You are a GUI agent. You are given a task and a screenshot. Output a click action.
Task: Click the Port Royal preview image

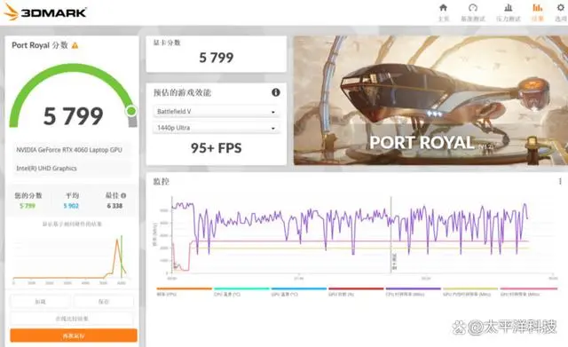(430, 100)
